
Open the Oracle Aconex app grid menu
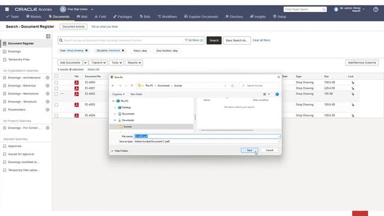tap(7, 10)
